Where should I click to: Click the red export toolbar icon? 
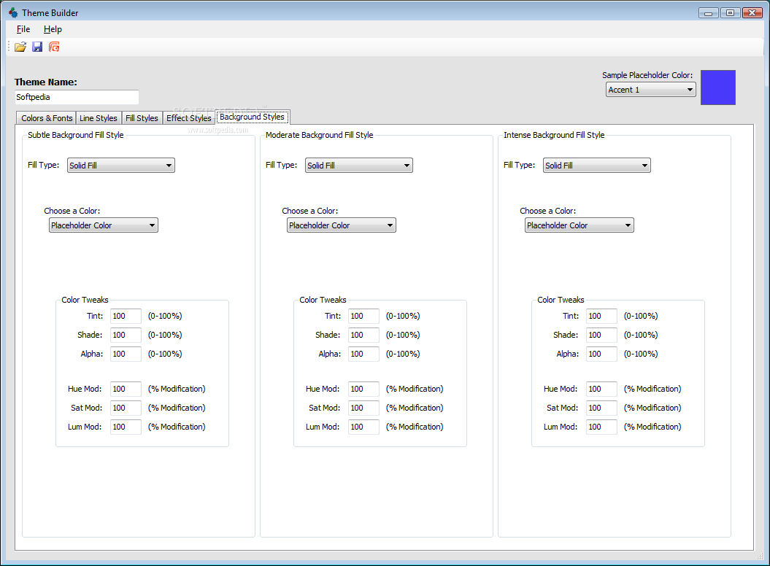[54, 47]
